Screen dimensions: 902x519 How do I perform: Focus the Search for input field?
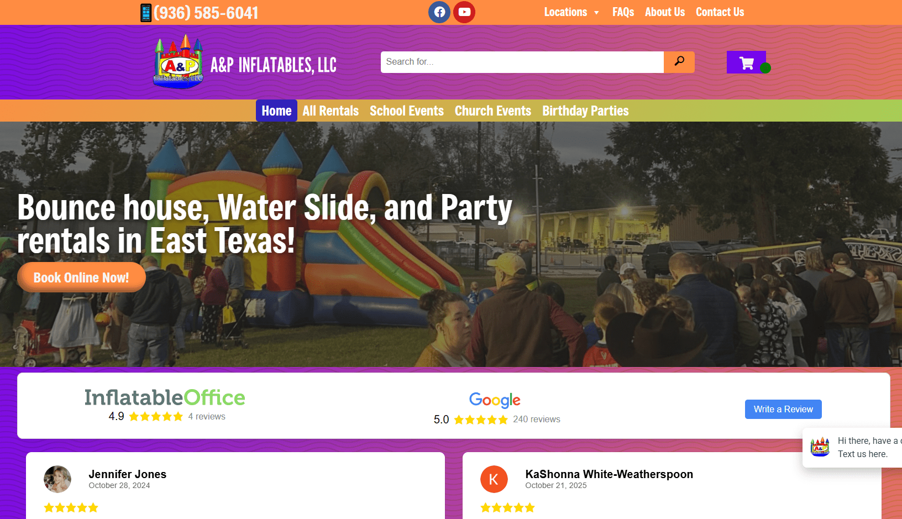[x=522, y=62]
